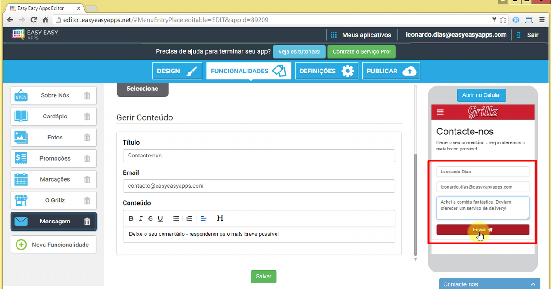Image resolution: width=551 pixels, height=289 pixels.
Task: Delete the Cardápio entry via trash icon
Action: click(x=87, y=117)
